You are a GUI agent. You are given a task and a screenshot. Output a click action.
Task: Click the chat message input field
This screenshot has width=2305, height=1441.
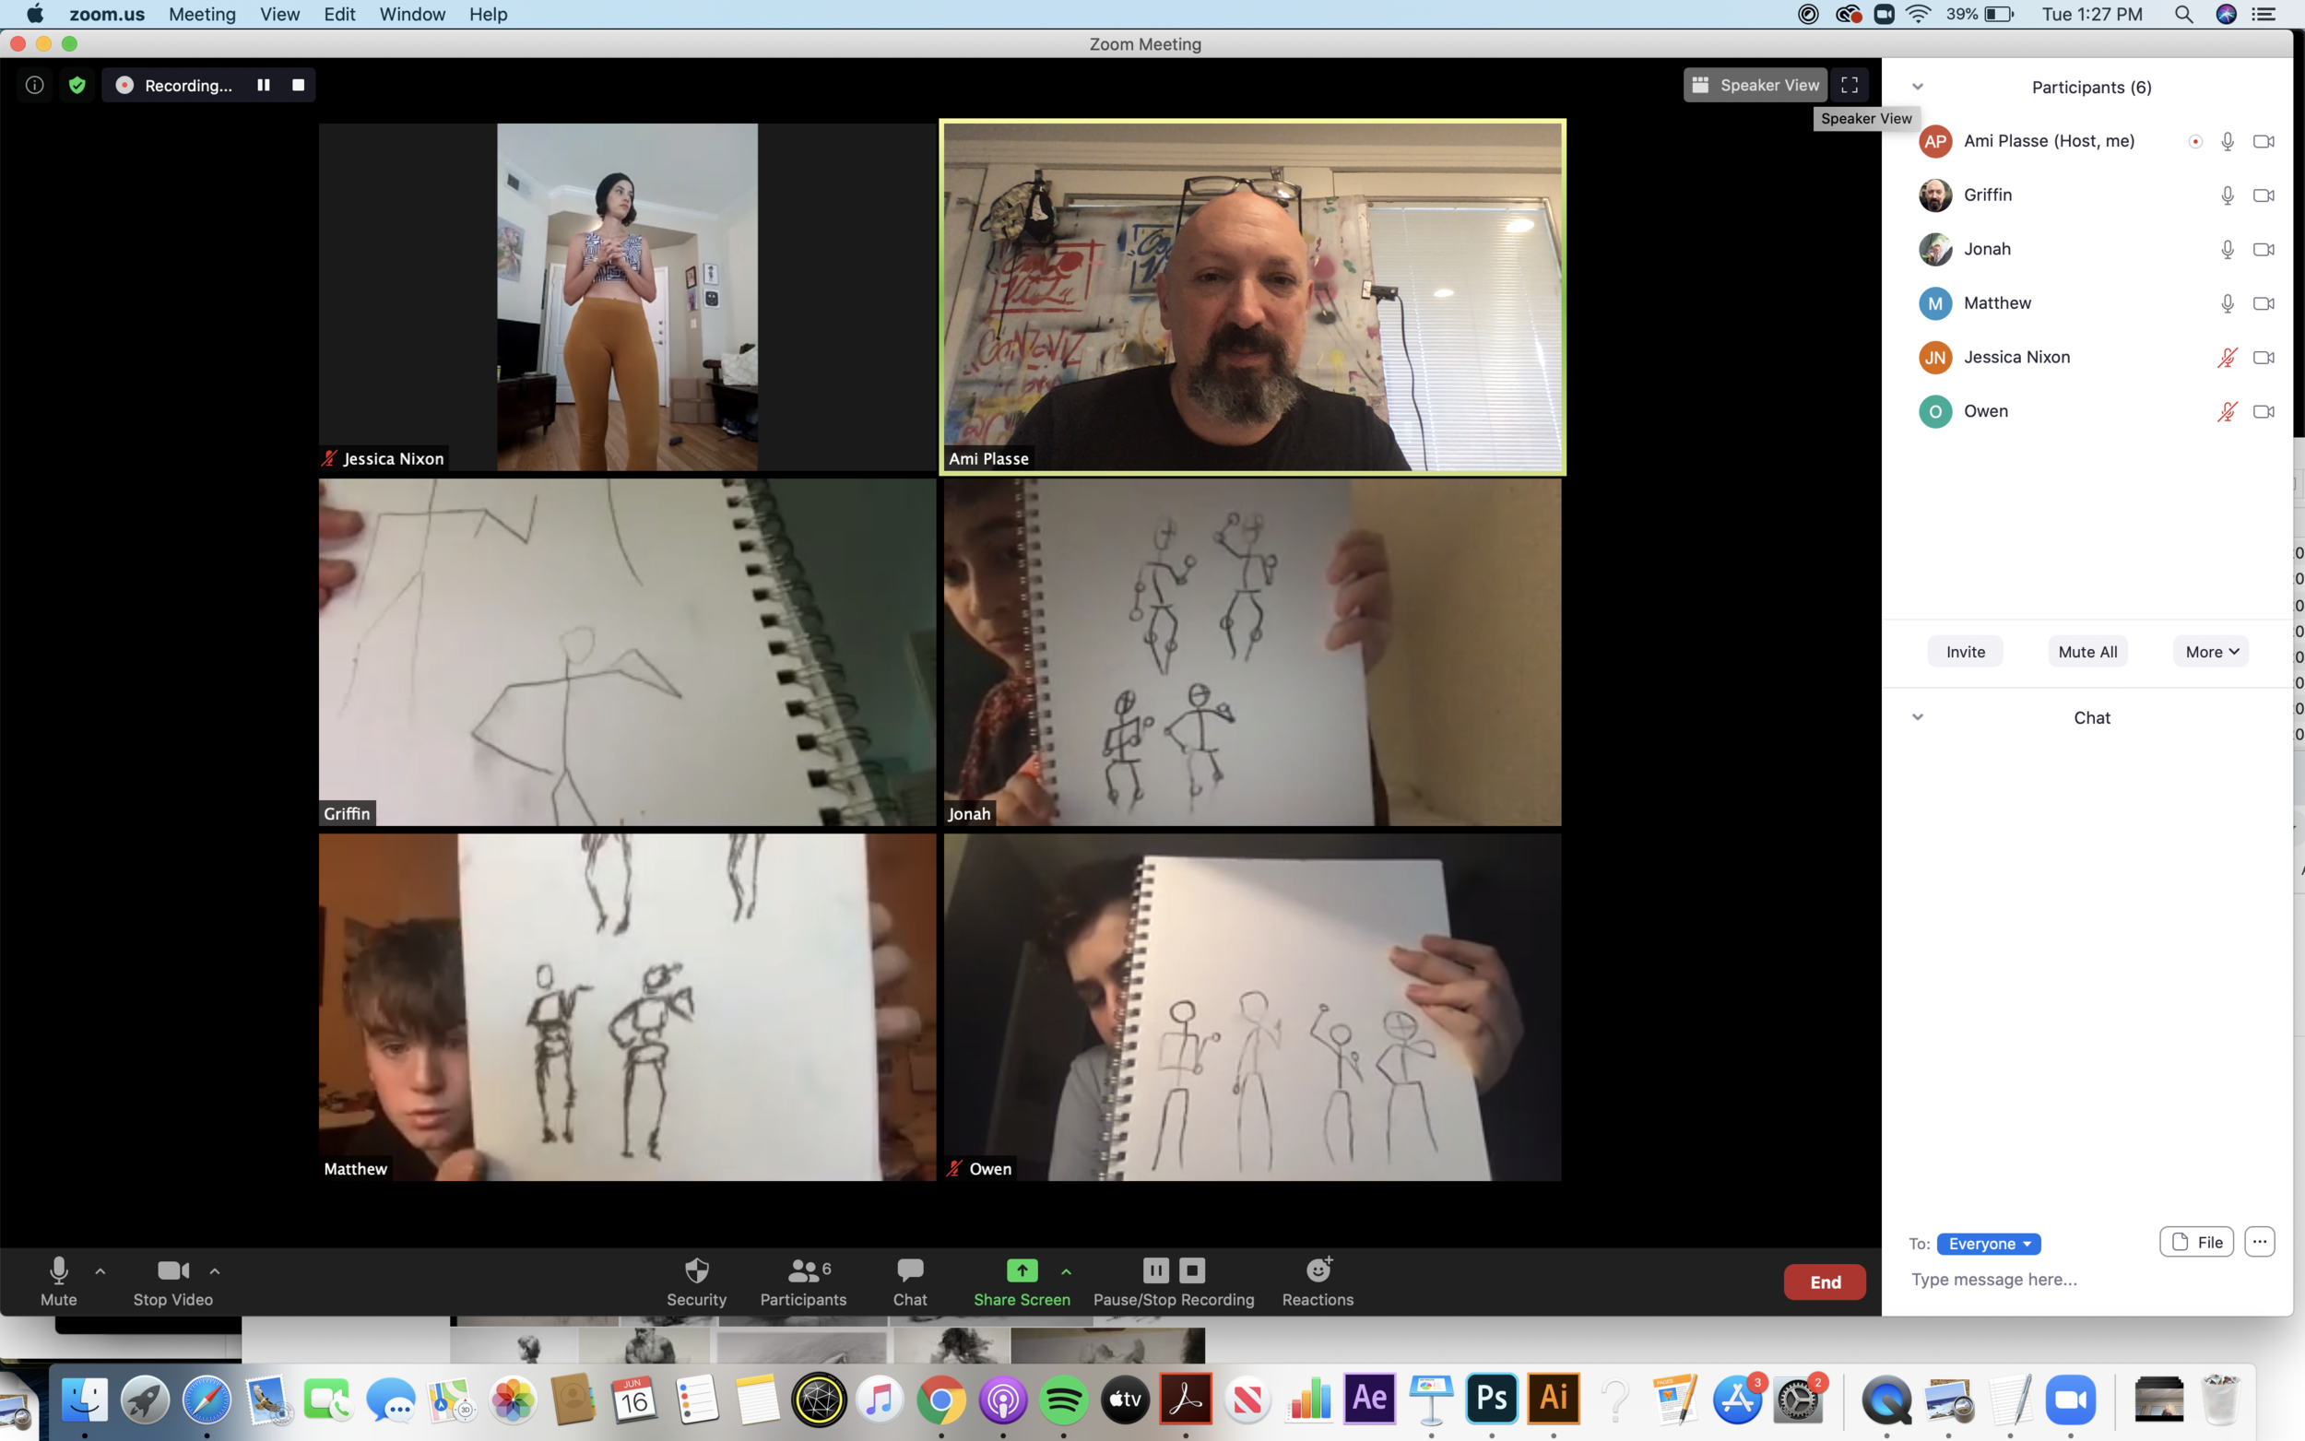[x=2086, y=1279]
